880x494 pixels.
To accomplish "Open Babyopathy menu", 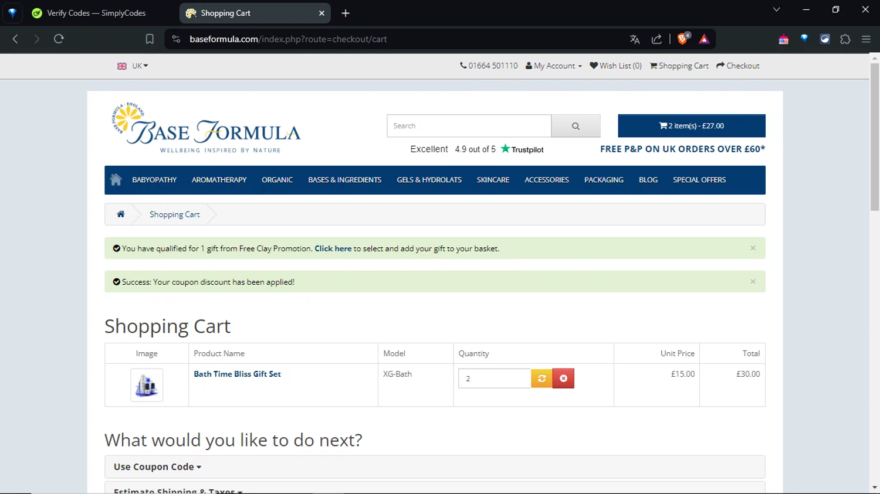I will tap(154, 180).
